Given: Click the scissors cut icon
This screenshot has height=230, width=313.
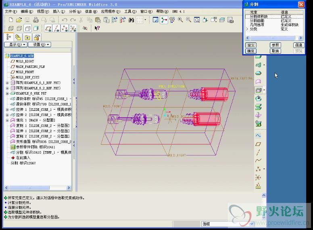Looking at the screenshot, I should (81, 20).
